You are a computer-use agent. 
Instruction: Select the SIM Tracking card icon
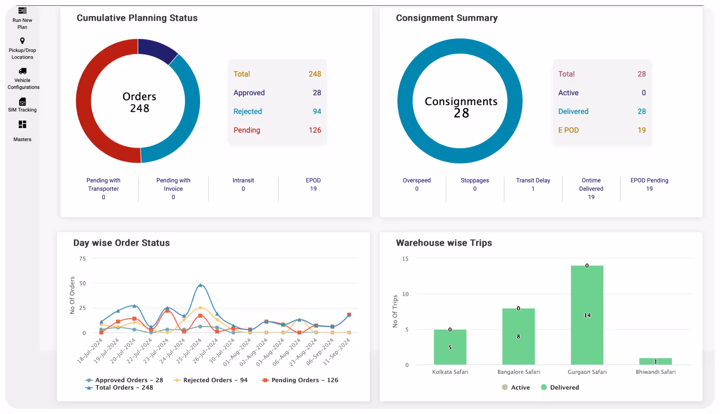pos(22,101)
